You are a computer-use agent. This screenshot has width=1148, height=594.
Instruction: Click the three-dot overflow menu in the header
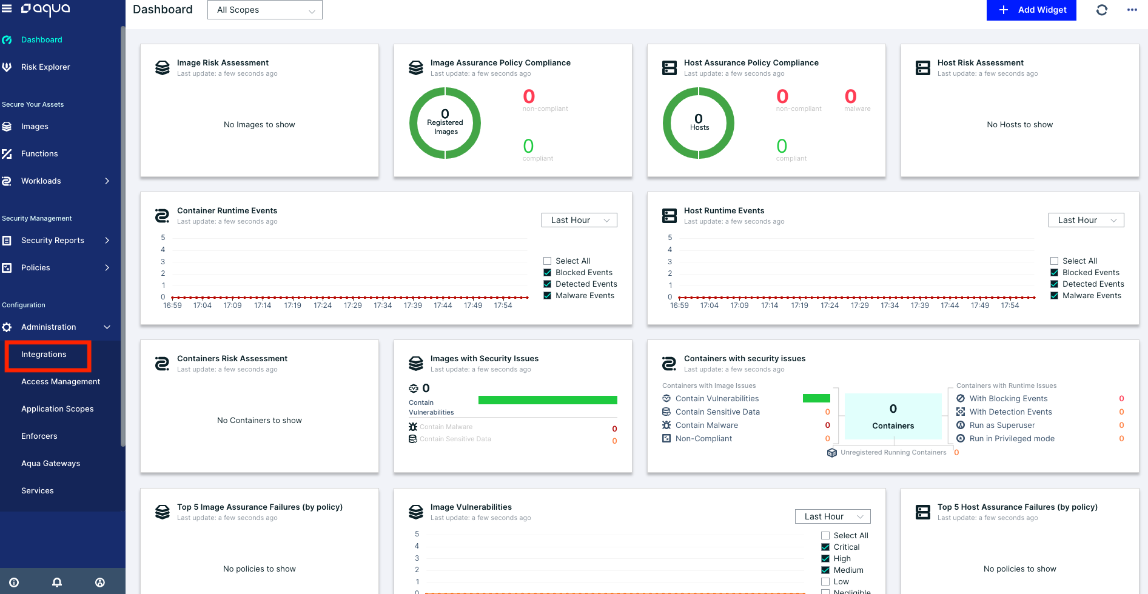pyautogui.click(x=1132, y=10)
